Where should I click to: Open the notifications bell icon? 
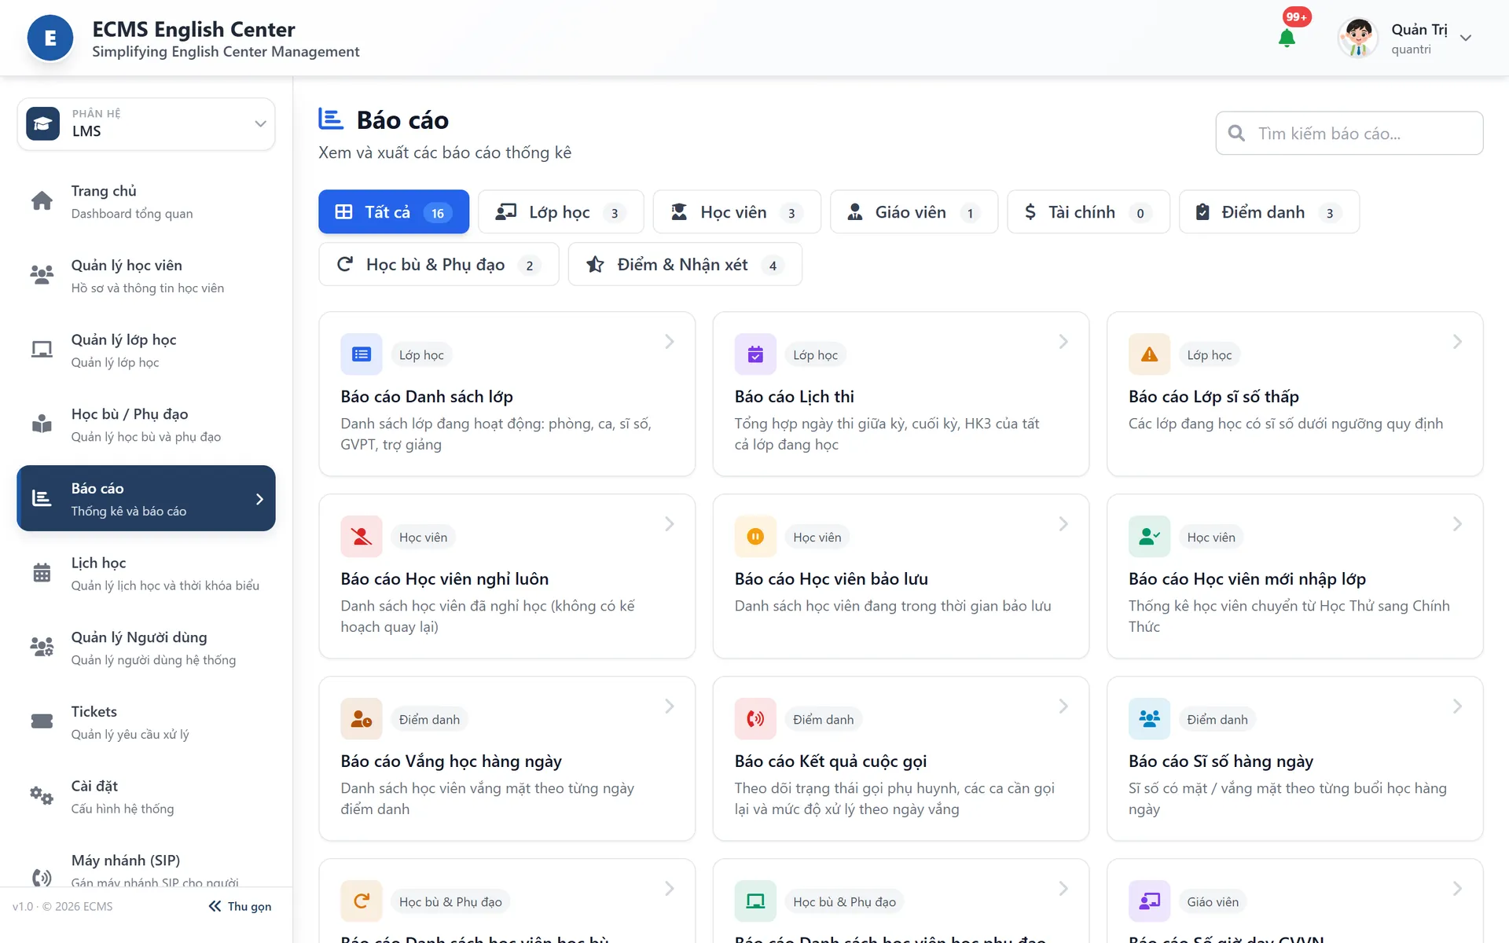[x=1287, y=38]
